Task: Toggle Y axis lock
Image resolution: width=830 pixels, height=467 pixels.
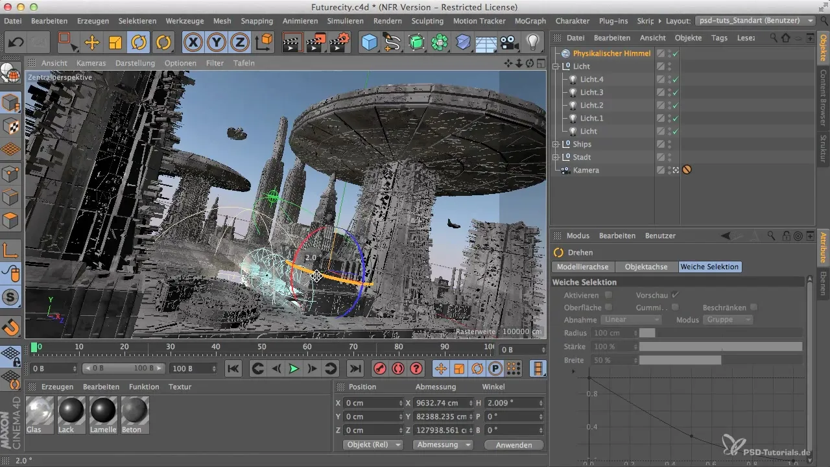Action: pos(217,43)
